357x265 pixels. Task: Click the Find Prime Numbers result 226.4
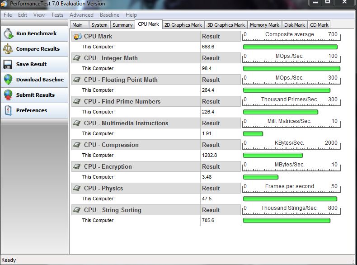[208, 112]
